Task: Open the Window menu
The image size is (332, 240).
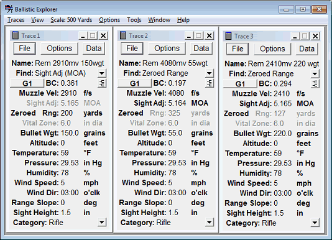Action: point(159,20)
